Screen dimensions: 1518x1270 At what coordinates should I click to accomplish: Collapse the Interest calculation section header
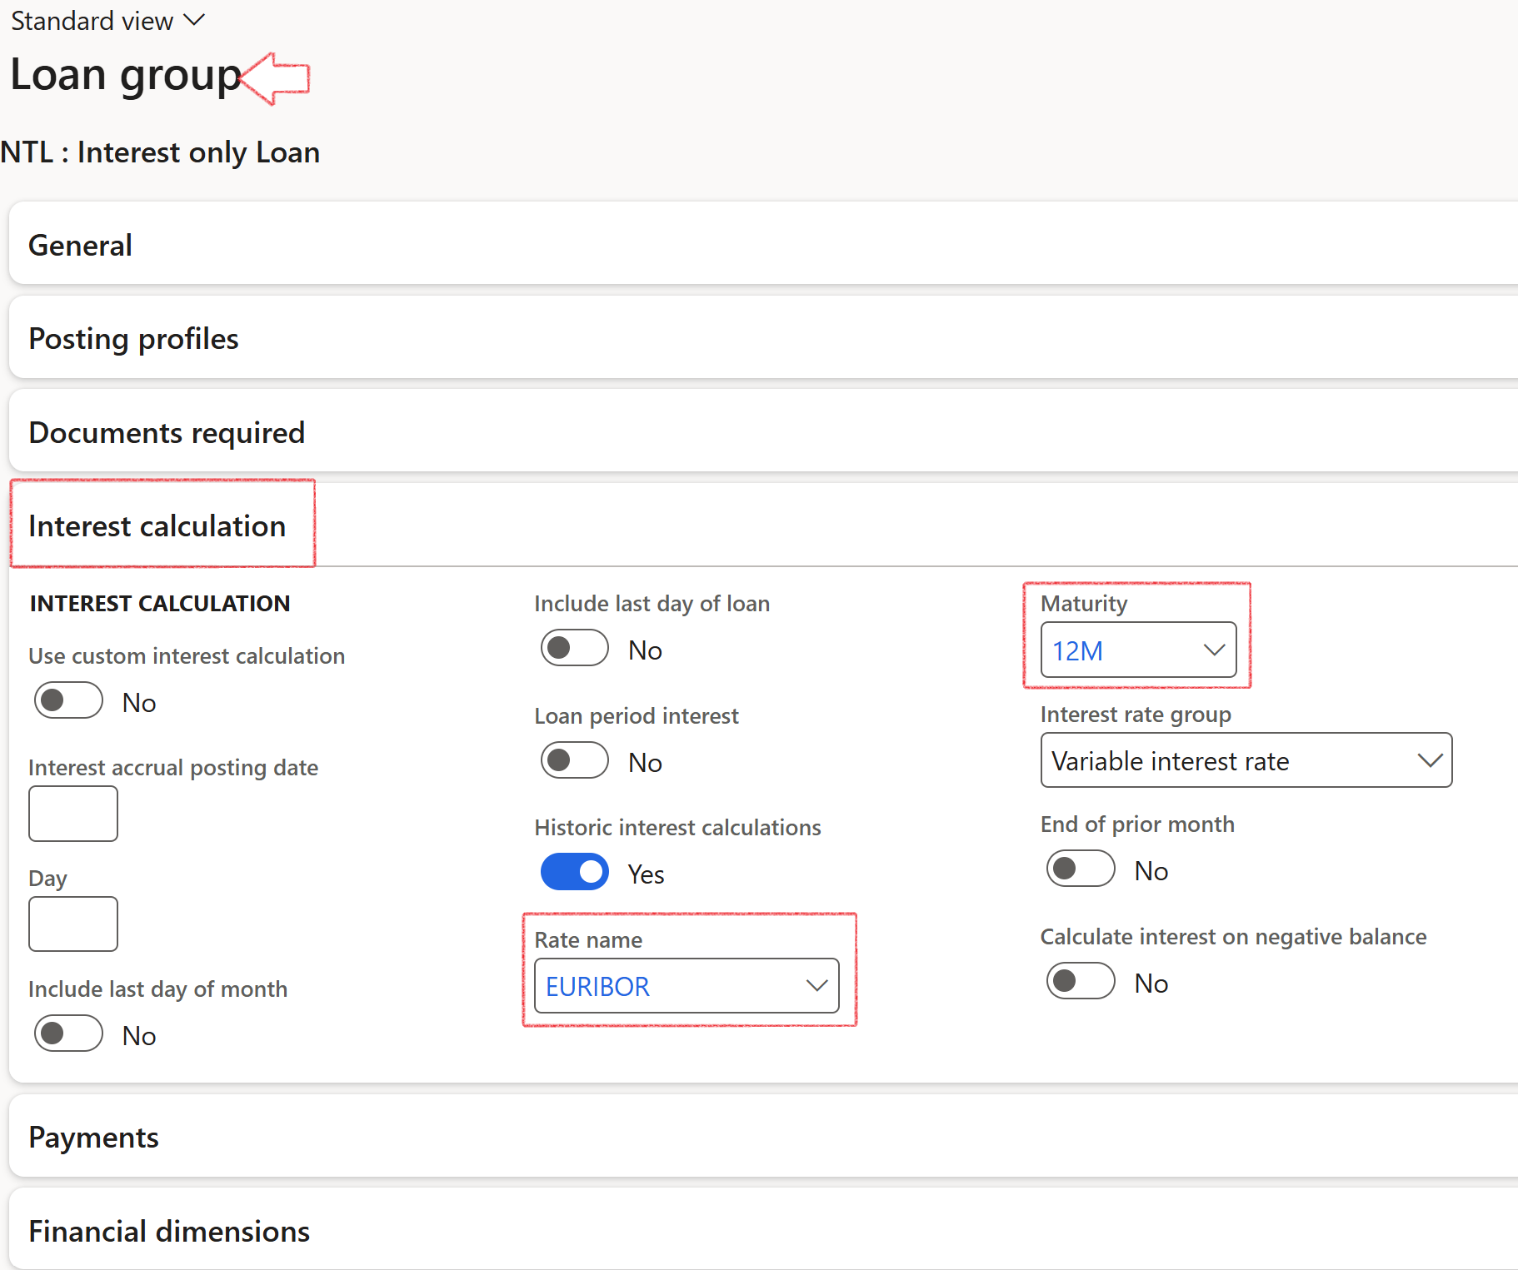pyautogui.click(x=157, y=526)
